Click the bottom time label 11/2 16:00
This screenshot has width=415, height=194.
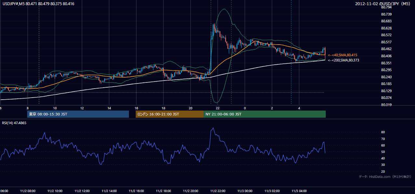click(137, 191)
